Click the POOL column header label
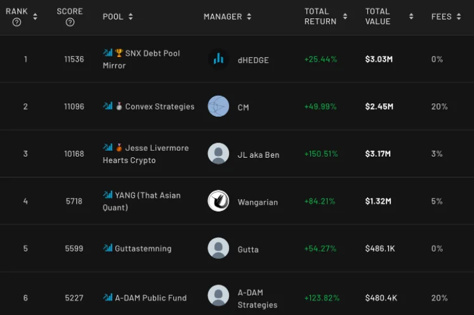This screenshot has width=474, height=315. tap(113, 16)
